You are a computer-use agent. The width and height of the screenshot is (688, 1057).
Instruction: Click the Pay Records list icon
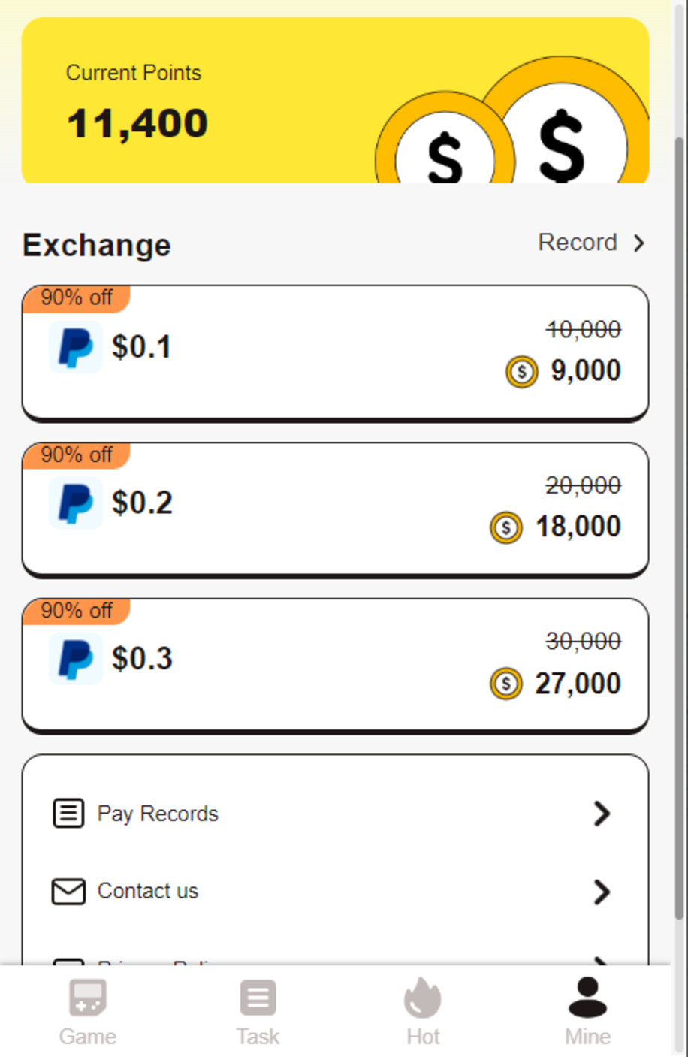click(x=68, y=813)
